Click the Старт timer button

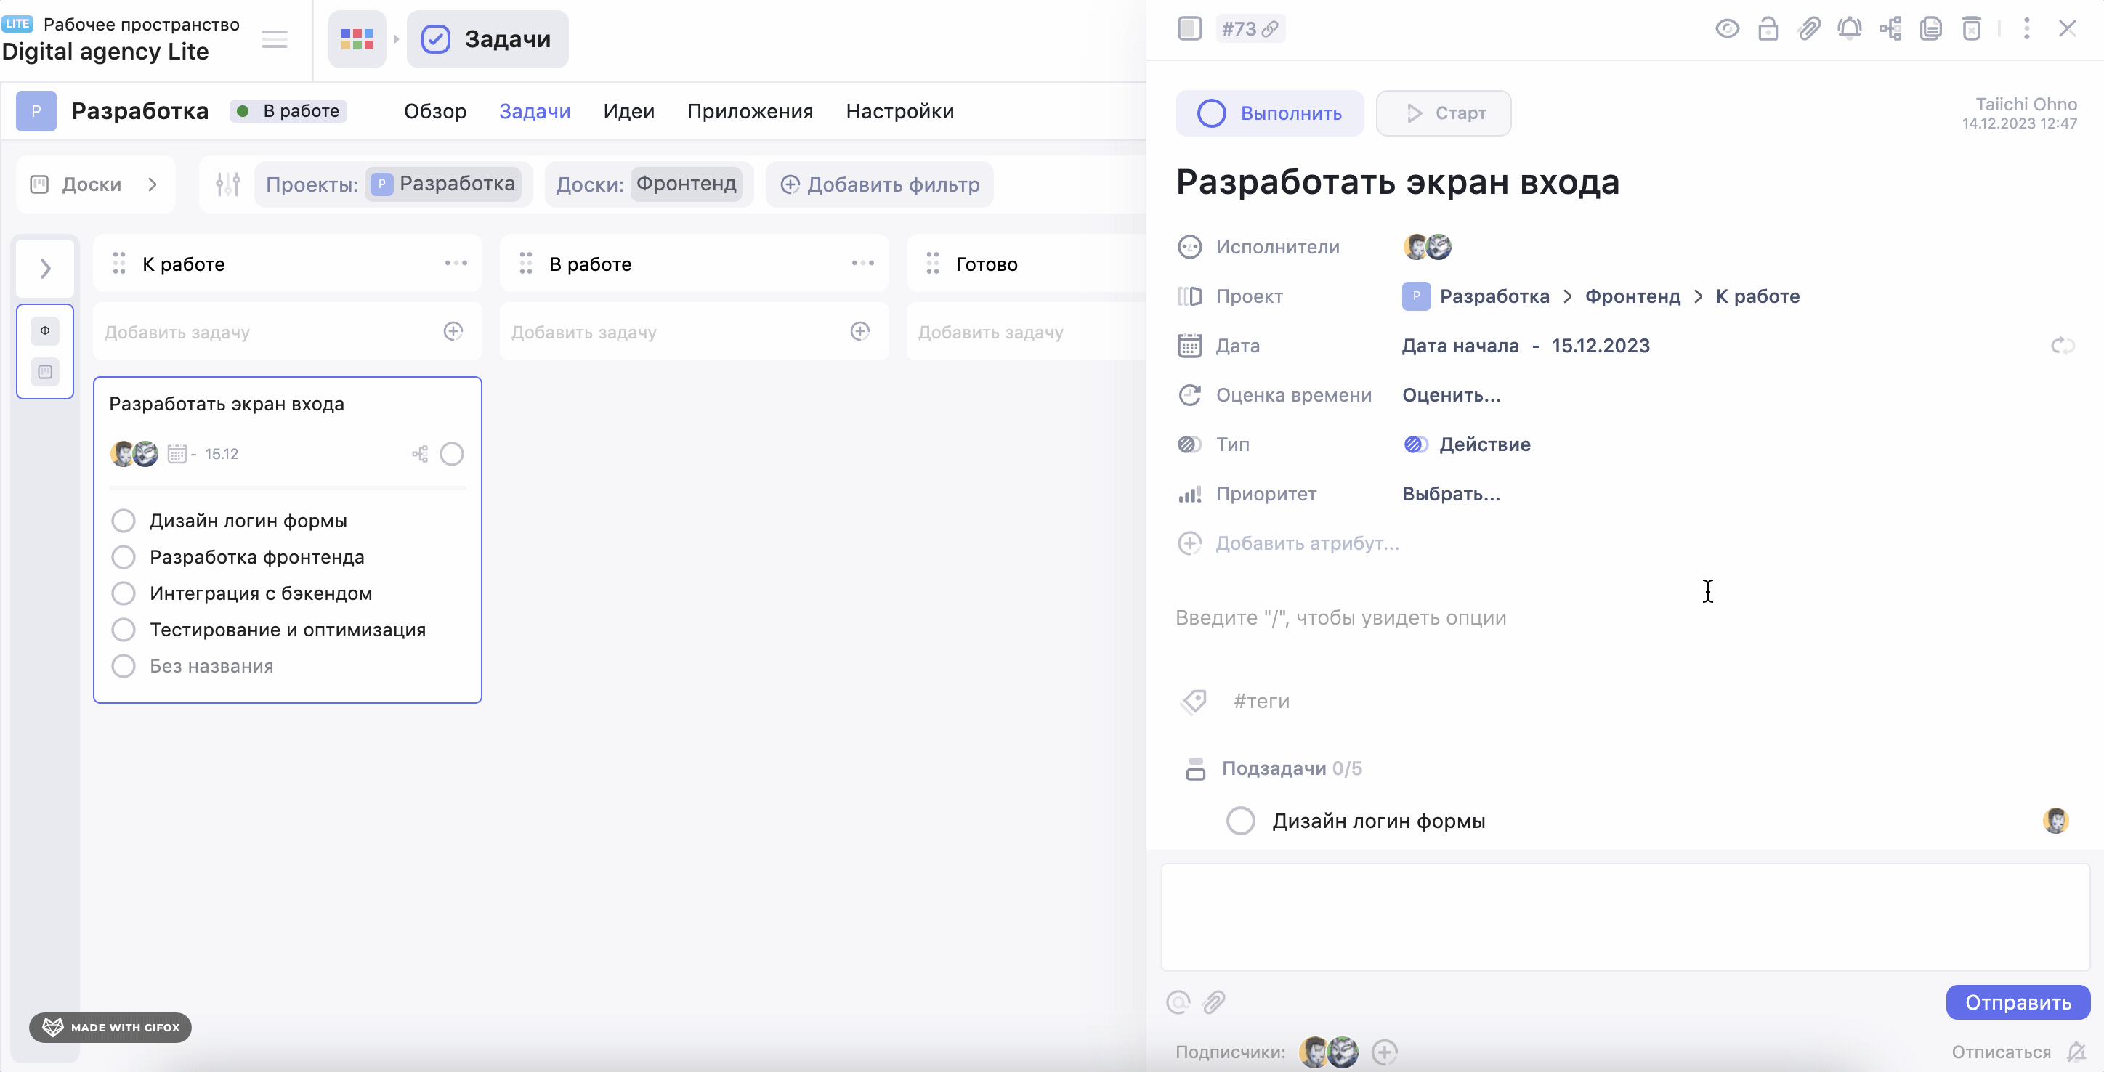[1444, 113]
